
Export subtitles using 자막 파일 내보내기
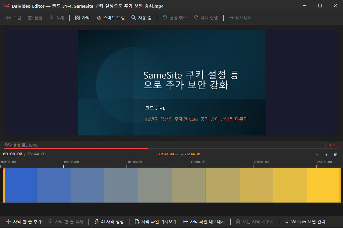pyautogui.click(x=203, y=221)
